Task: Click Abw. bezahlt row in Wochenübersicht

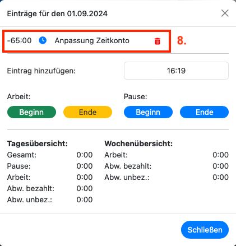Action: 166,166
